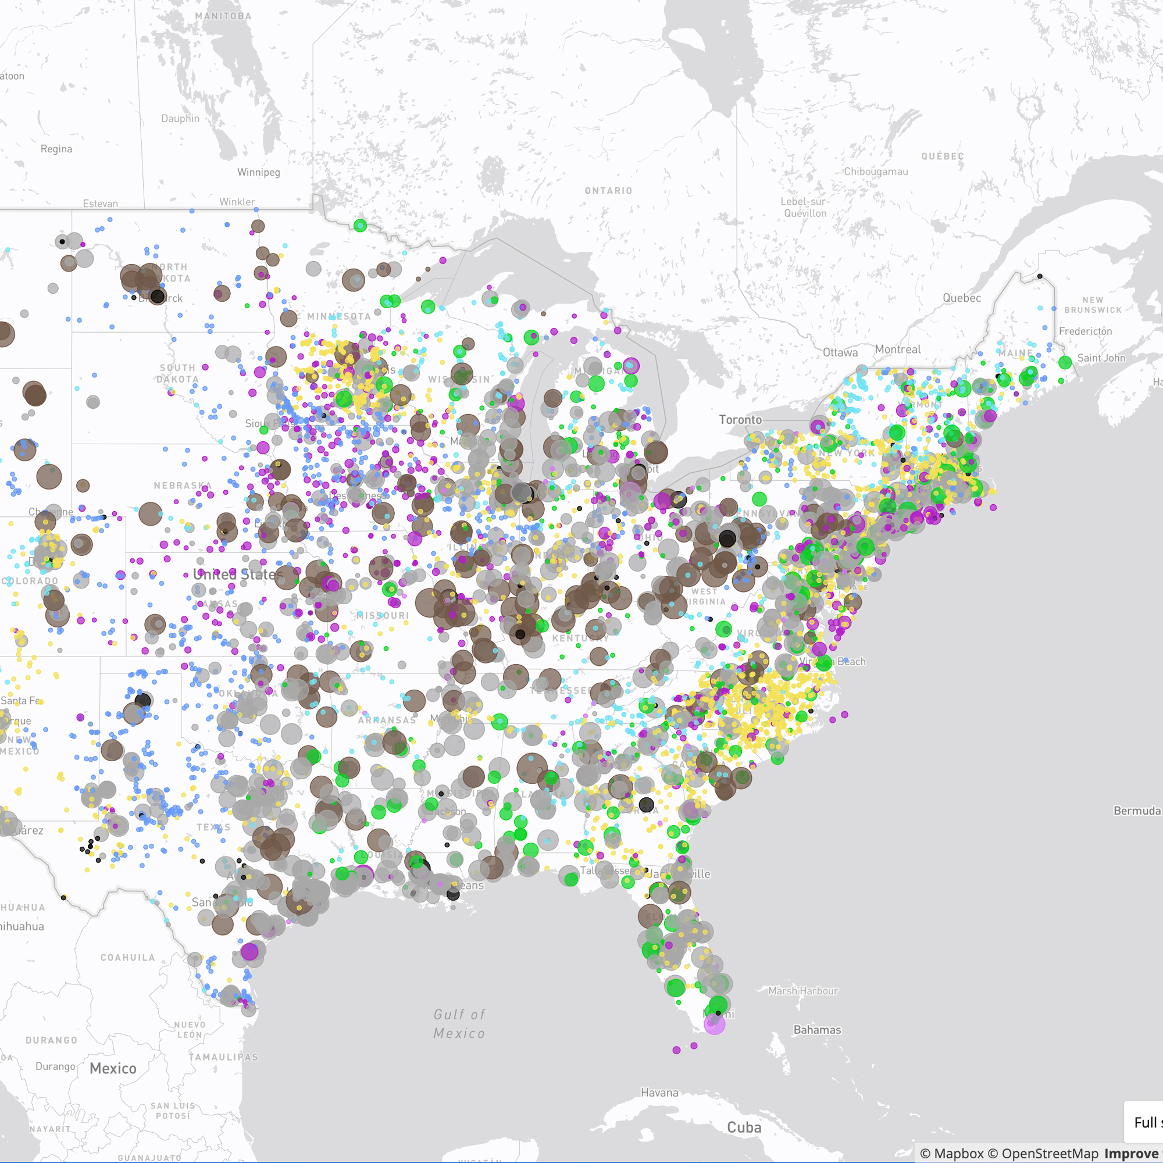Select the large black circle near Bismarck

156,298
